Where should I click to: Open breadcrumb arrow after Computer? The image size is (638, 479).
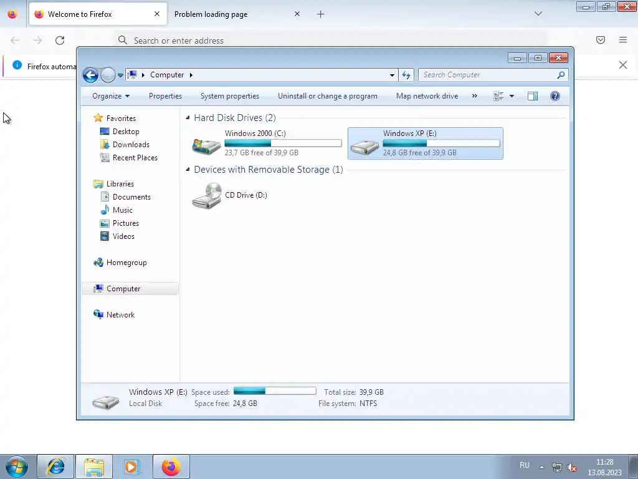[x=191, y=75]
